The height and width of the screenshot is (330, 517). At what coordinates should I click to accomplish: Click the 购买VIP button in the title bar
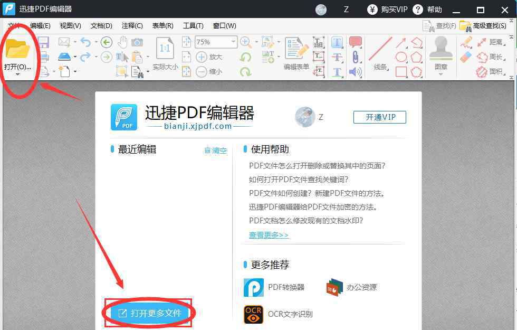[x=387, y=10]
